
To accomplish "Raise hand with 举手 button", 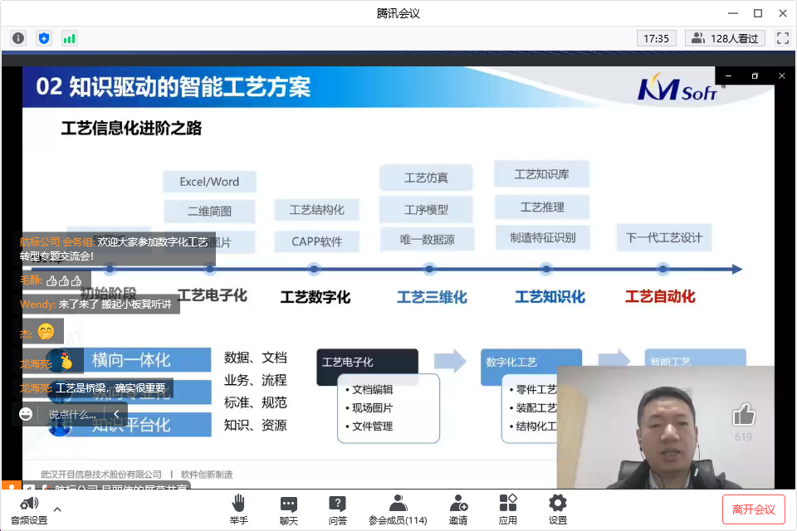I will coord(239,509).
